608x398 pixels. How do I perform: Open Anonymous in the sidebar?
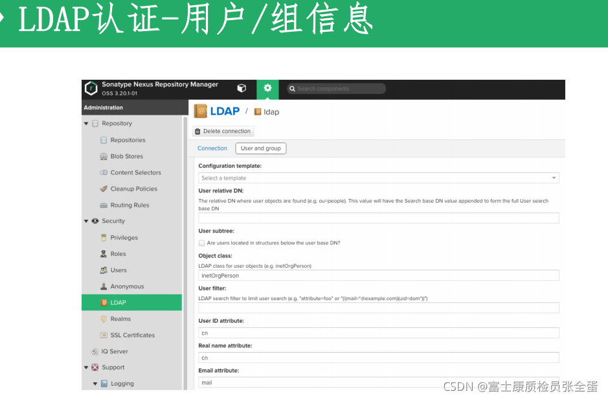pyautogui.click(x=127, y=287)
